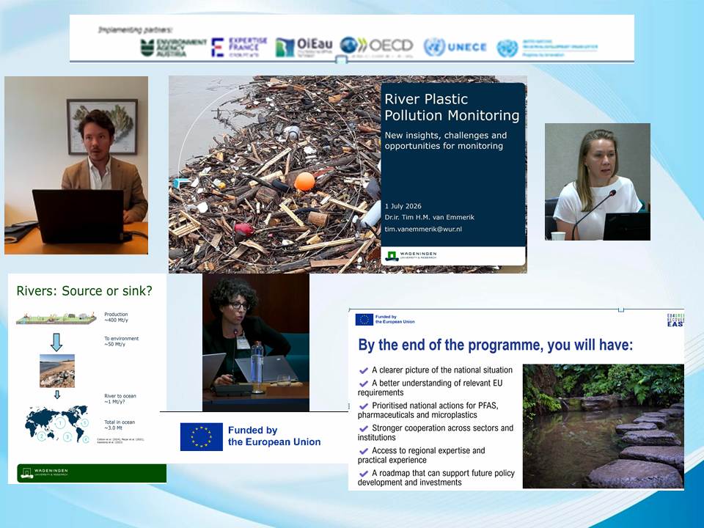The width and height of the screenshot is (704, 528).
Task: Click the "River to ocean ~1 Mt/y?" label
Action: tap(120, 399)
